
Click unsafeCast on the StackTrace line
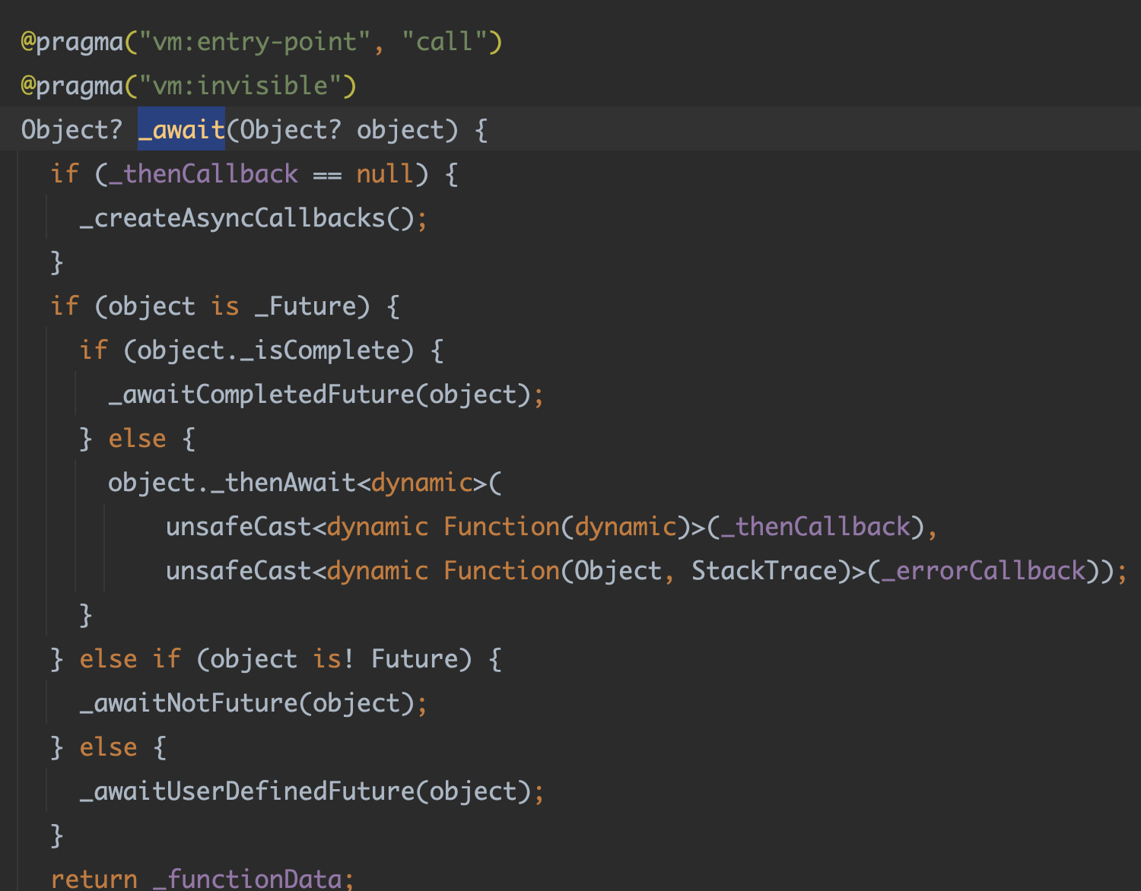(239, 571)
